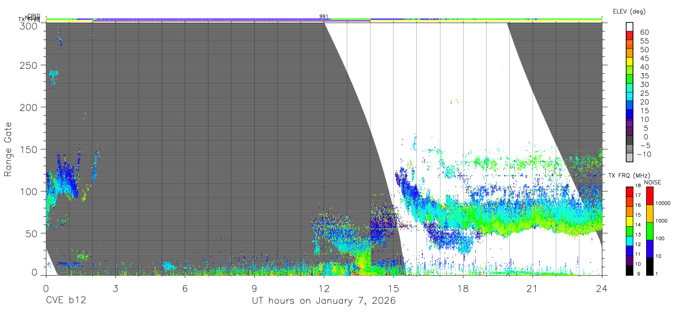
Task: Click the '18' label on TX FRQ legend
Action: click(638, 187)
